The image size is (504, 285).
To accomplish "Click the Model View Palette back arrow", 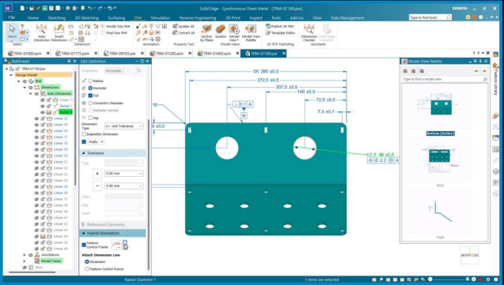I will tap(476, 71).
